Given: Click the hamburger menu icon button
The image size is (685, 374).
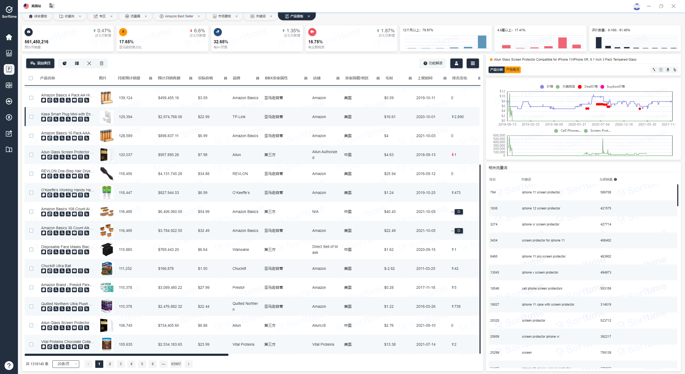Looking at the screenshot, I should [x=473, y=63].
